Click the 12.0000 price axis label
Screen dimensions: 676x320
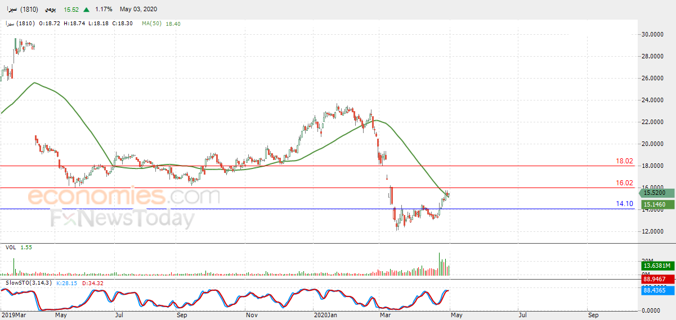pyautogui.click(x=653, y=231)
